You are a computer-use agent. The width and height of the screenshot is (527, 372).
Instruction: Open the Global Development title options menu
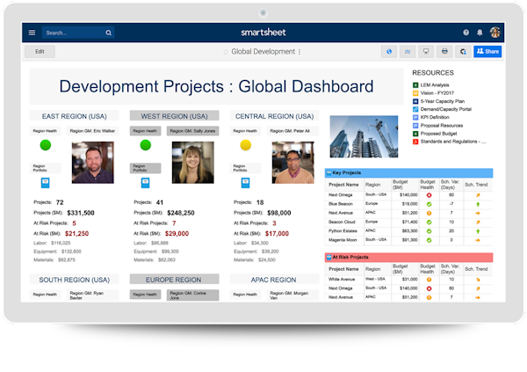pyautogui.click(x=300, y=52)
